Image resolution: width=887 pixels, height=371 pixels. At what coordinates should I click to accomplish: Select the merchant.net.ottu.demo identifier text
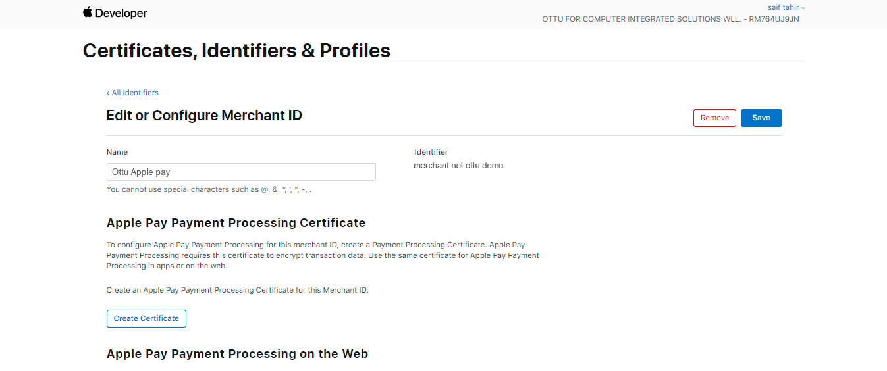(458, 166)
